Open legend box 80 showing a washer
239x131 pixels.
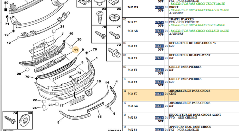coord(25,120)
